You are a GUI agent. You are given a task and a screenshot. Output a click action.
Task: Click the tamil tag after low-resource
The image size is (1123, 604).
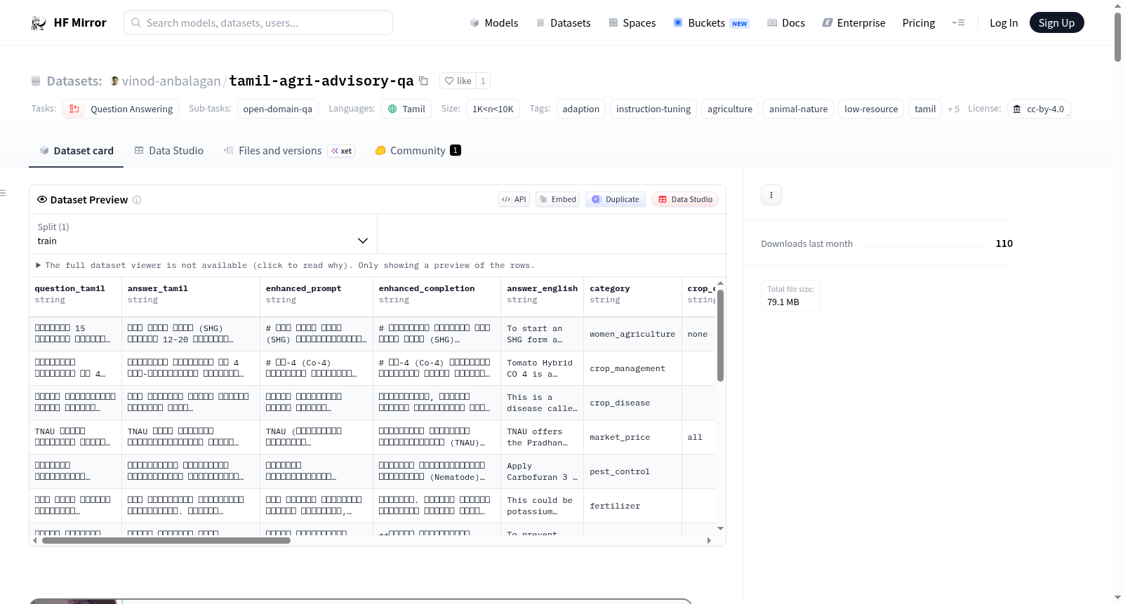[925, 109]
